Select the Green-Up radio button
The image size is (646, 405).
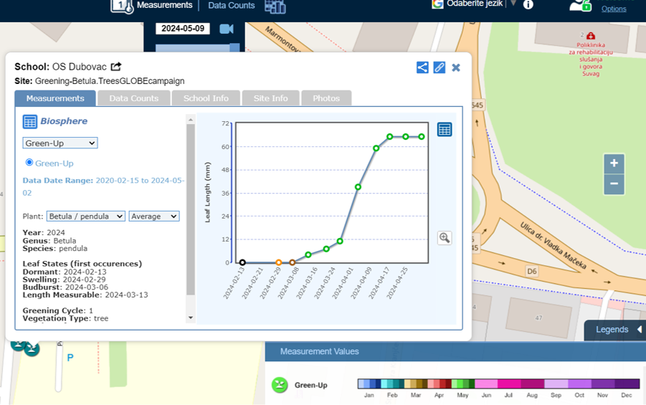[29, 163]
